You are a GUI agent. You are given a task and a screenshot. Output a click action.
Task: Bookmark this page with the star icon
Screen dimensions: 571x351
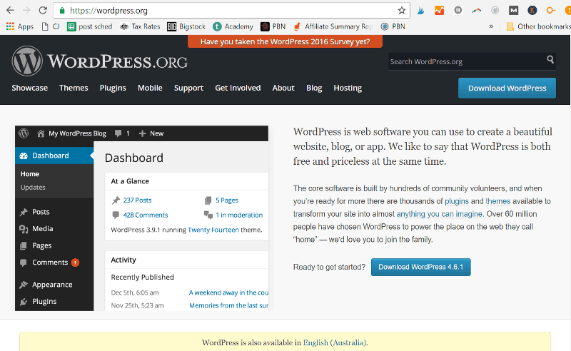(402, 11)
